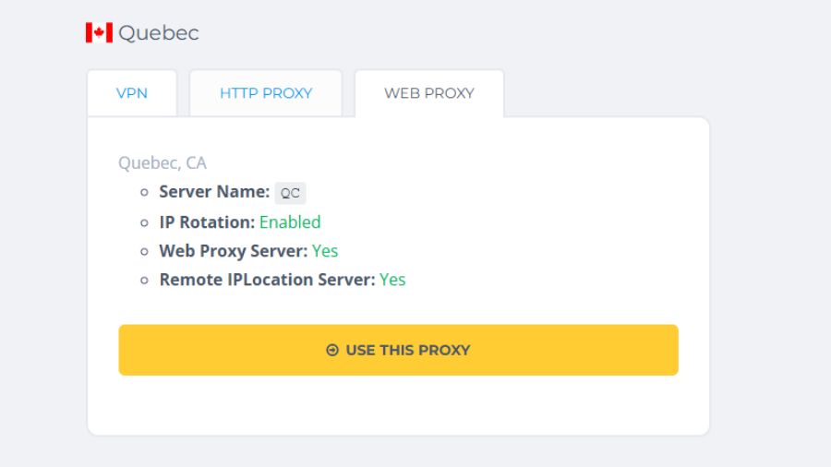
Task: Click the QC server name badge
Action: pos(290,193)
